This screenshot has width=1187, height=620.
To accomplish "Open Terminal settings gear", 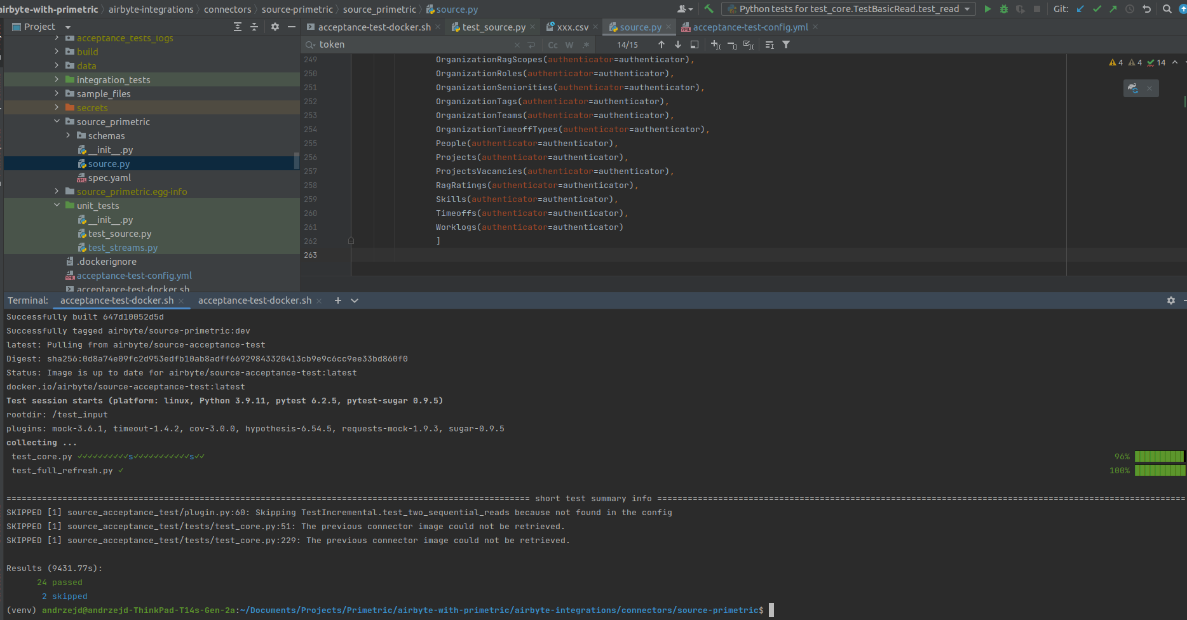I will (x=1171, y=300).
